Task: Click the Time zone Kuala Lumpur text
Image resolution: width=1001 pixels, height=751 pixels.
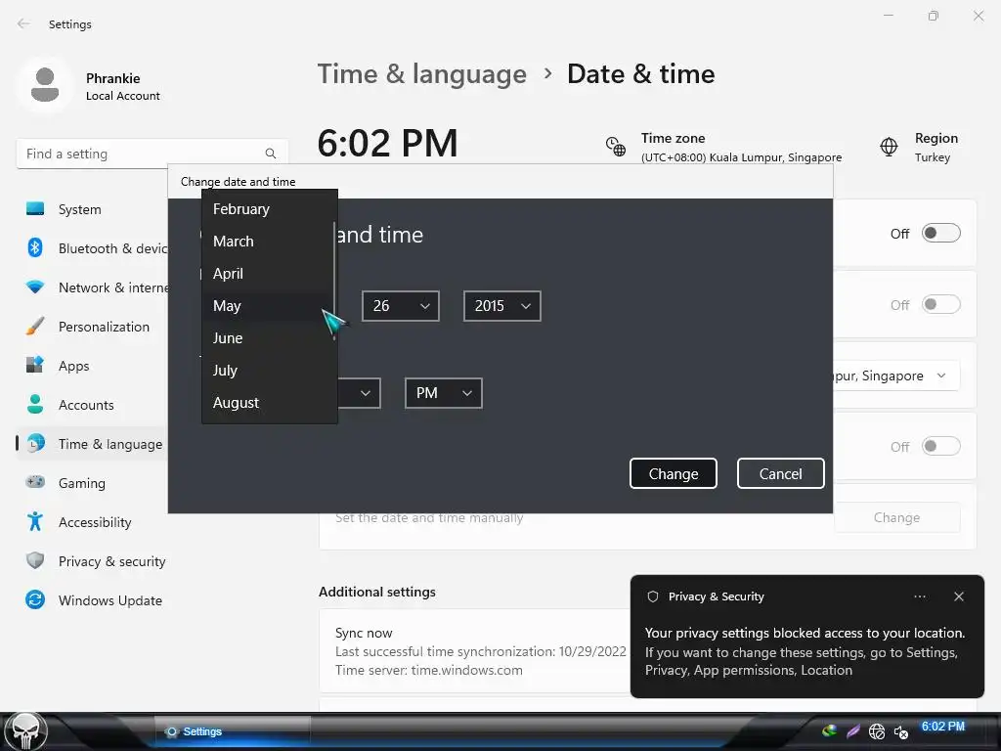Action: (741, 157)
